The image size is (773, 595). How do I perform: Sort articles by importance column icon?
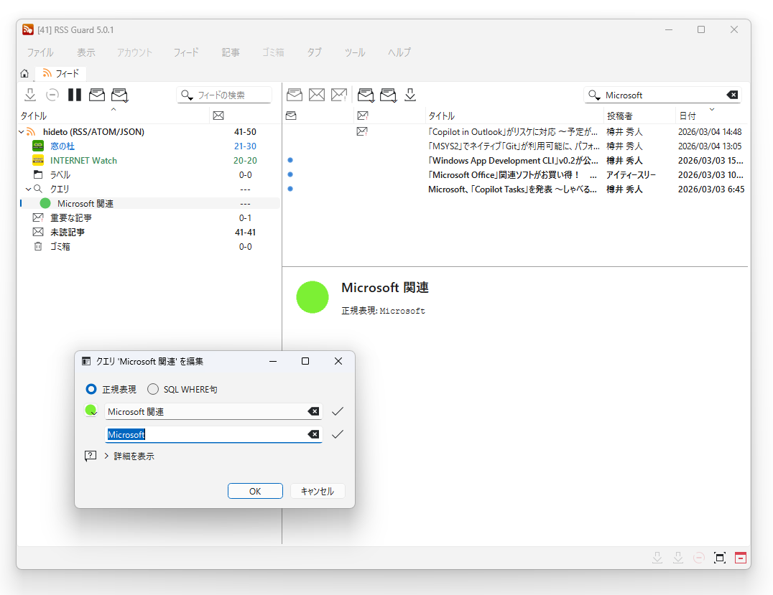click(x=363, y=116)
